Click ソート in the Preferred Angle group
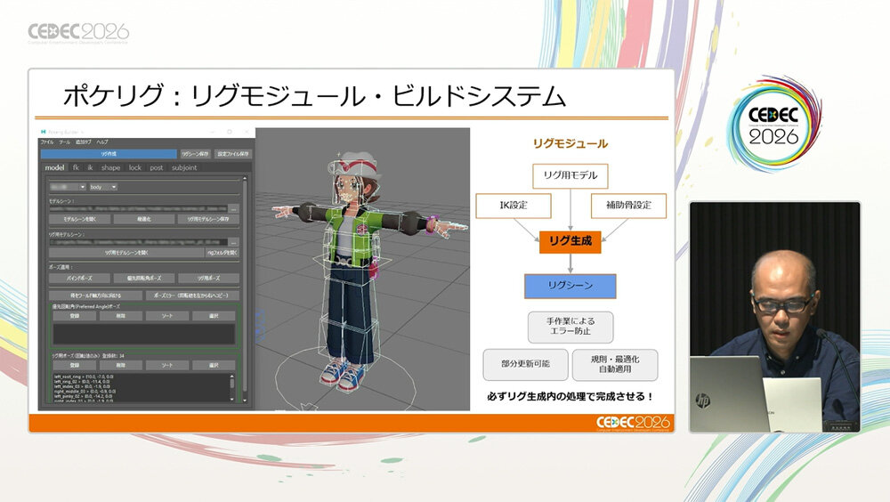The height and width of the screenshot is (502, 890). point(167,316)
